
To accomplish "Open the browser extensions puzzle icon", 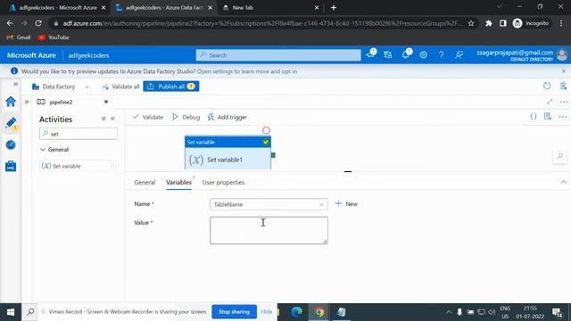I will pos(489,23).
